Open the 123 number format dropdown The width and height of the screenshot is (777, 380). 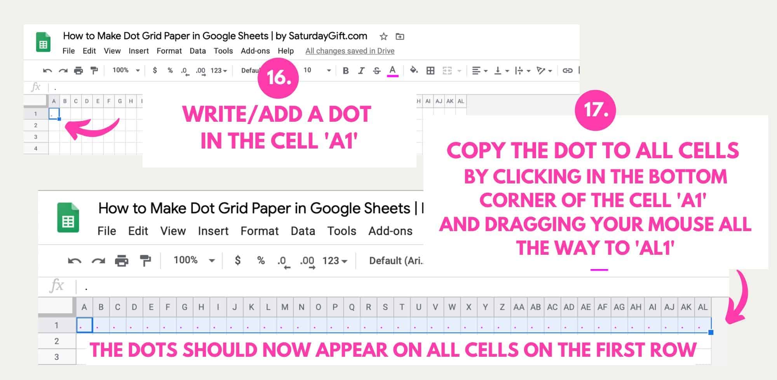(218, 71)
